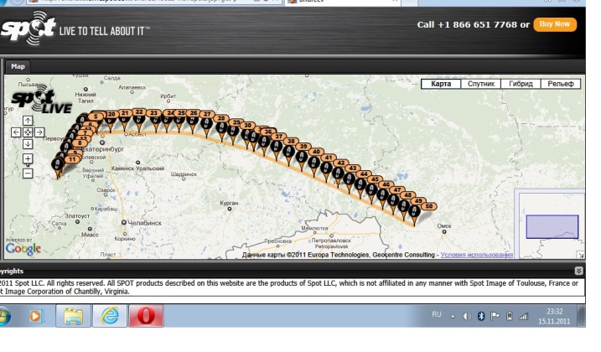Image resolution: width=601 pixels, height=352 pixels.
Task: Pan the map up with the arrow
Action: (28, 121)
